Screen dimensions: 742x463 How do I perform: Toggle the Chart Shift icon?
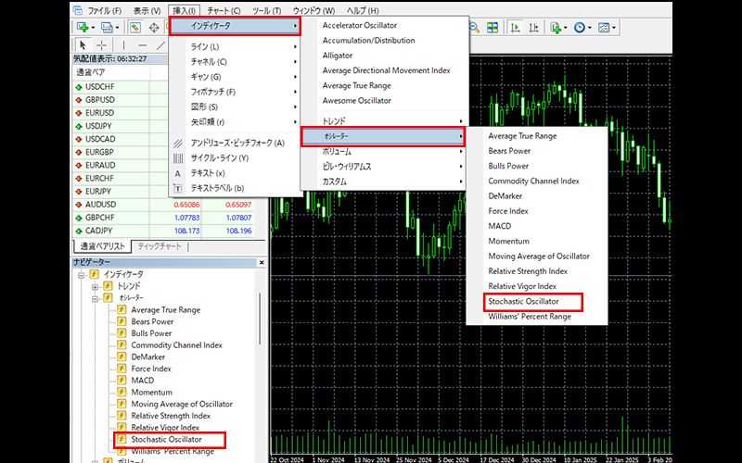tap(534, 28)
